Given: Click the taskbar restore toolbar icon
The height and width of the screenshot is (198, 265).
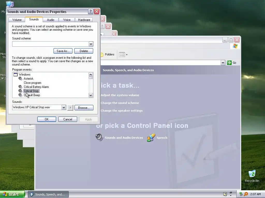Looking at the screenshot, I should coord(231,193).
